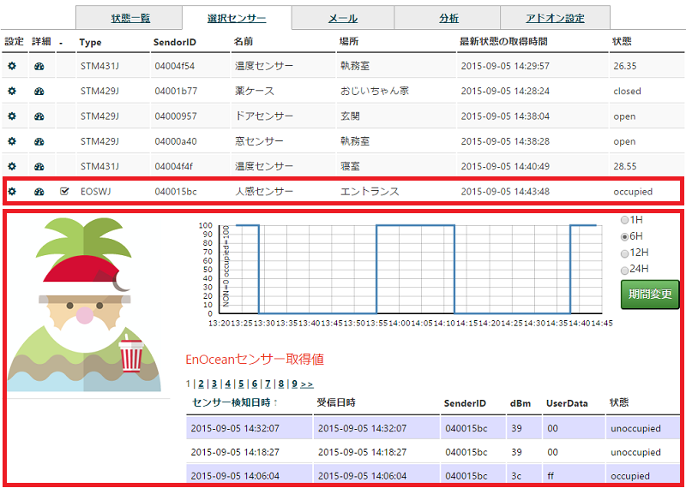Click sensor ID 04000a40

(176, 141)
